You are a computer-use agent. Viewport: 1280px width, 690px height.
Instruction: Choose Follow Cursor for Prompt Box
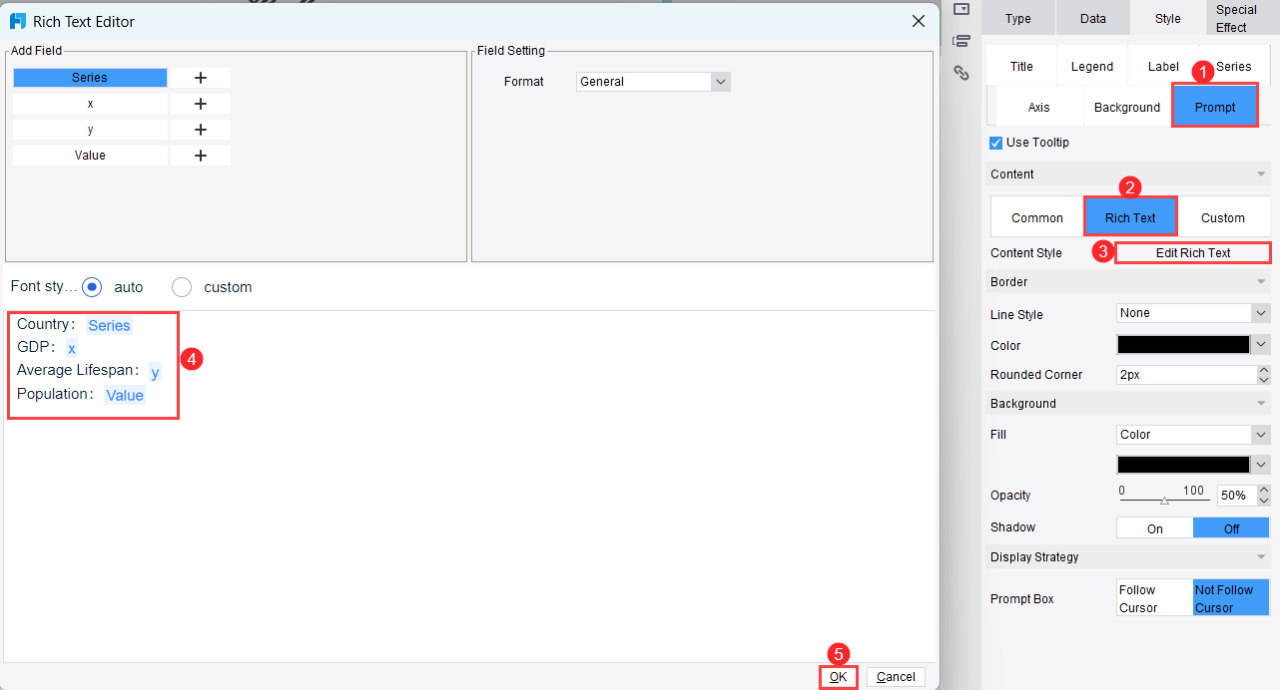tap(1154, 598)
